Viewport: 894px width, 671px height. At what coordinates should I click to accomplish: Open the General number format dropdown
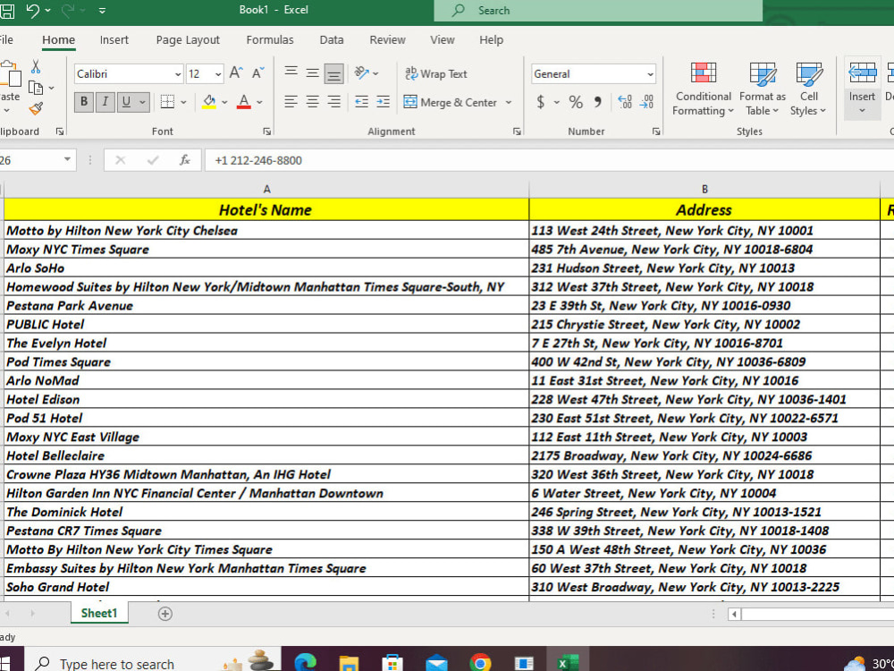650,74
